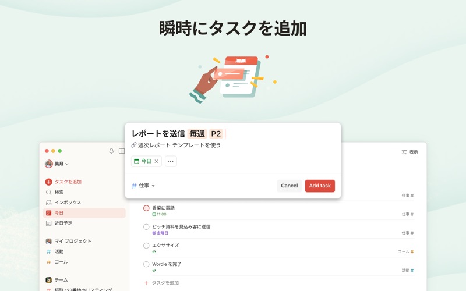Click the Today calendar icon in sidebar
Screen dimensions: 466x291
click(48, 213)
